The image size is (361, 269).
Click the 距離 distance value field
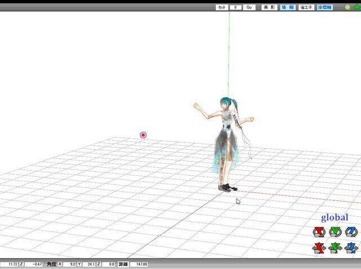pyautogui.click(x=139, y=264)
